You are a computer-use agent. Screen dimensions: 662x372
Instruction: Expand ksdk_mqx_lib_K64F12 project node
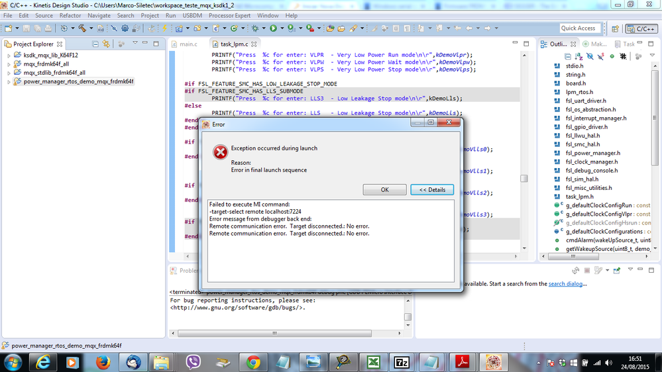[9, 55]
